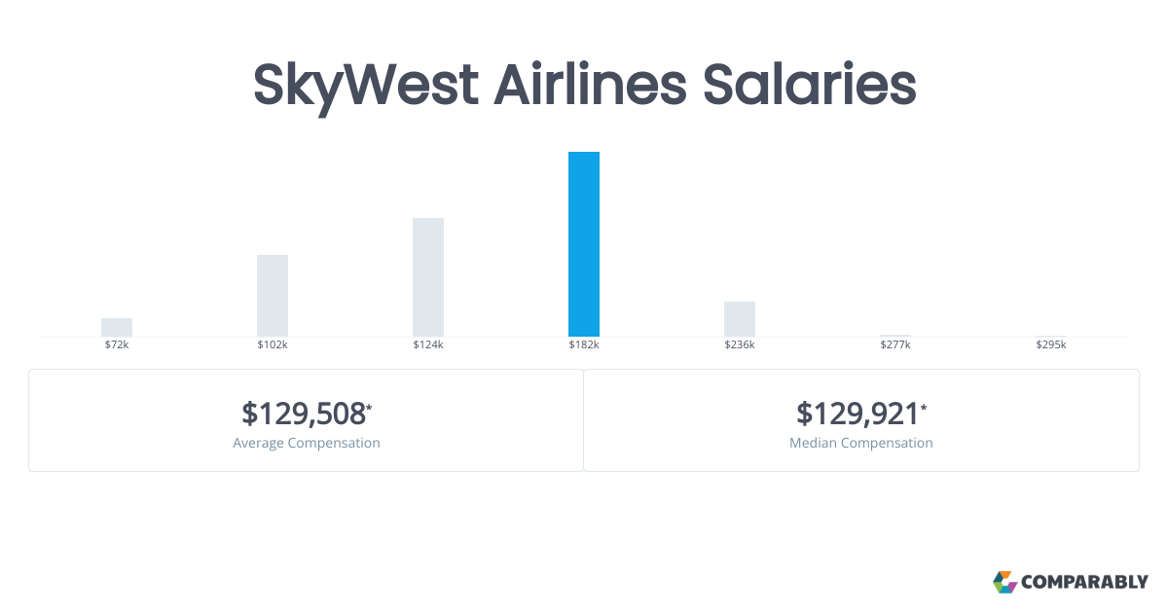This screenshot has width=1168, height=613.
Task: Select the Average Compensation caption
Action: click(x=307, y=443)
